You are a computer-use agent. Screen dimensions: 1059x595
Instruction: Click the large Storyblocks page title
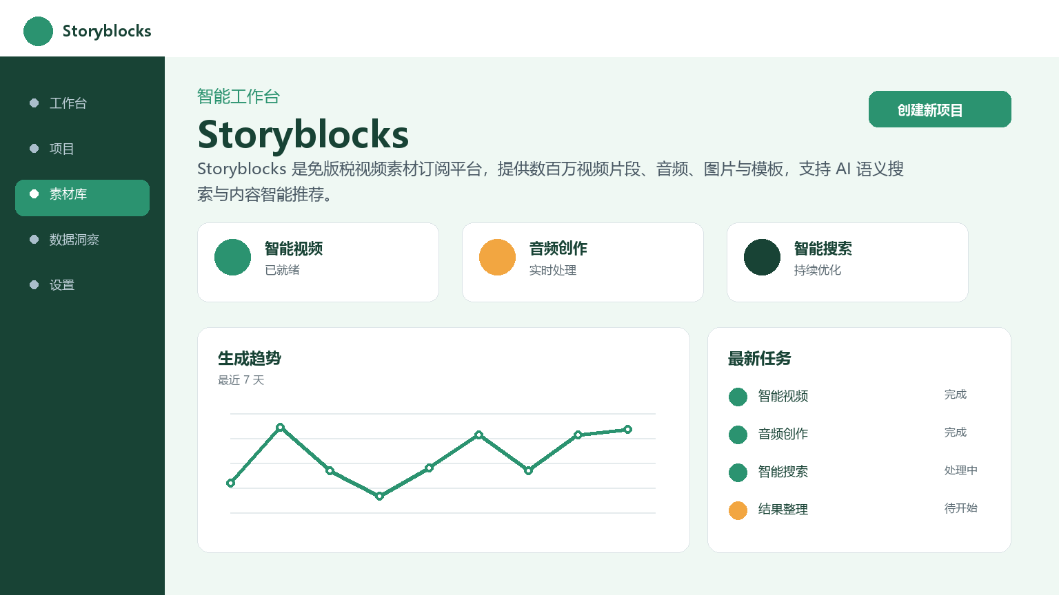[303, 134]
